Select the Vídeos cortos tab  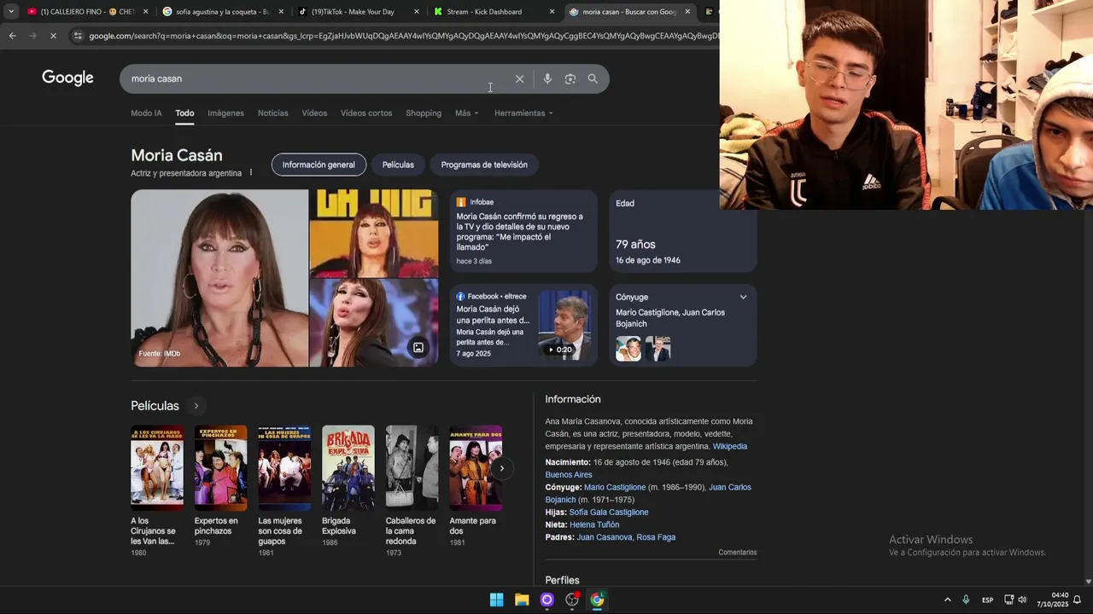[366, 113]
